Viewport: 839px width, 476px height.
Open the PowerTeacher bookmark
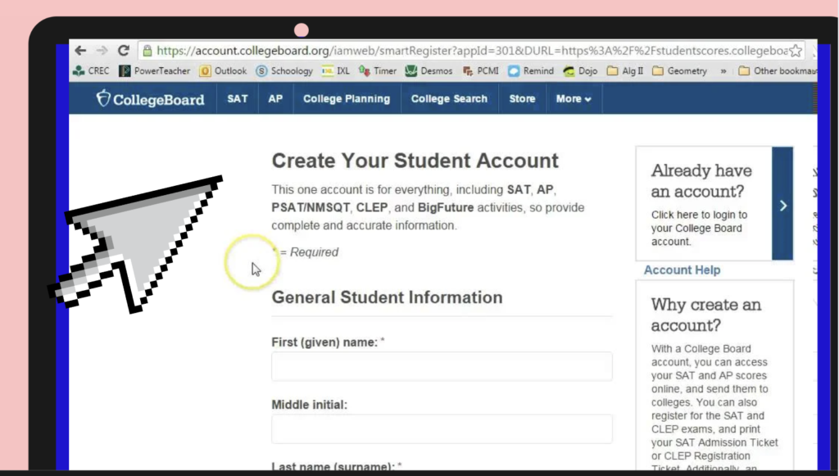pos(155,70)
